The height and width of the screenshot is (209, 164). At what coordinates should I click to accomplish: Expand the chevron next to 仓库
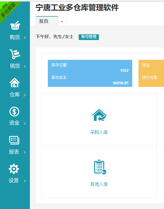pos(25,95)
